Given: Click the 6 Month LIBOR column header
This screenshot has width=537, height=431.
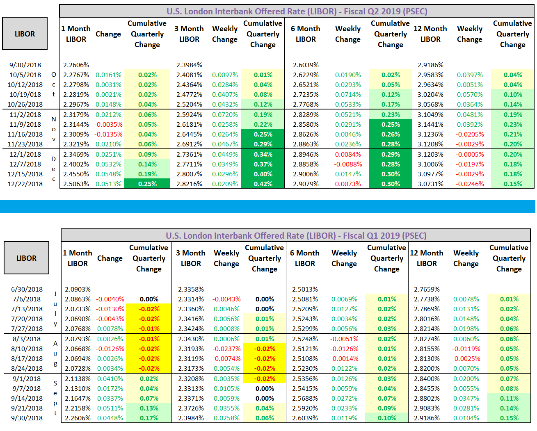Looking at the screenshot, I should point(306,34).
